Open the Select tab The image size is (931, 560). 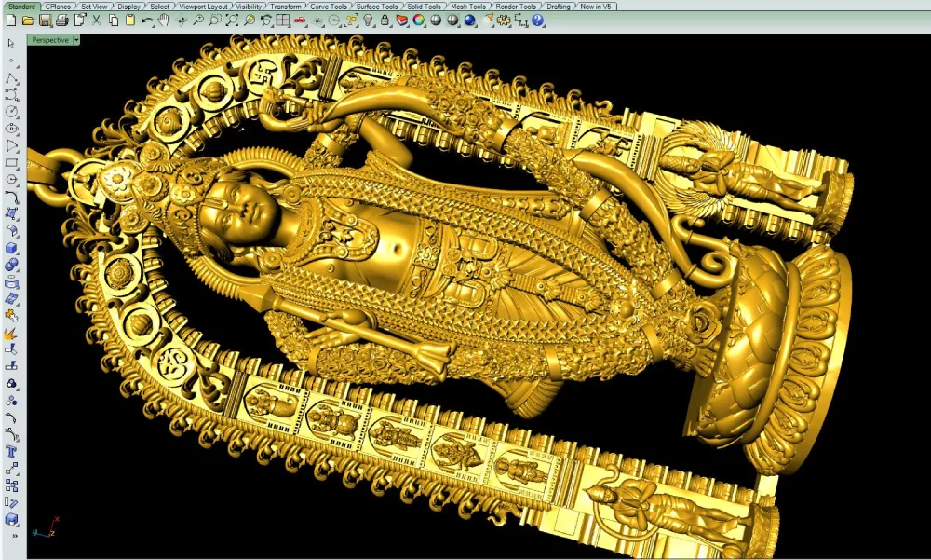[x=160, y=7]
